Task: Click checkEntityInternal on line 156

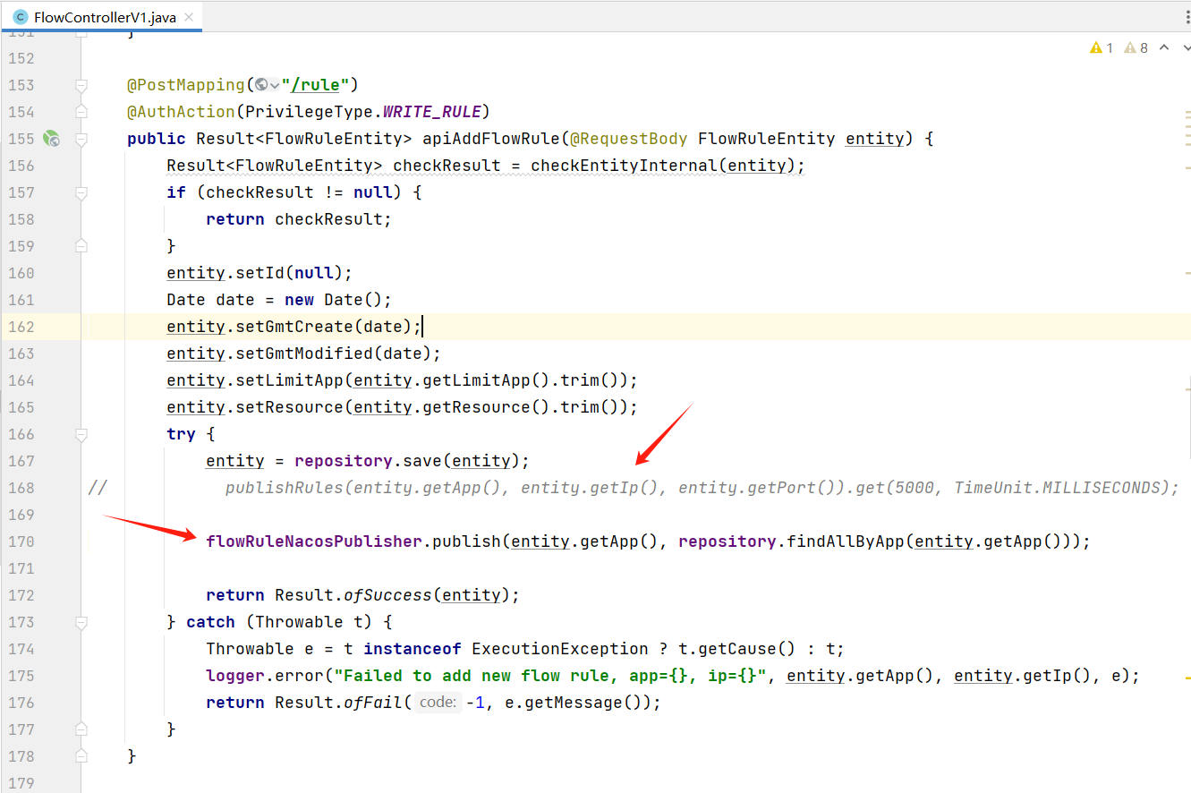Action: tap(625, 166)
